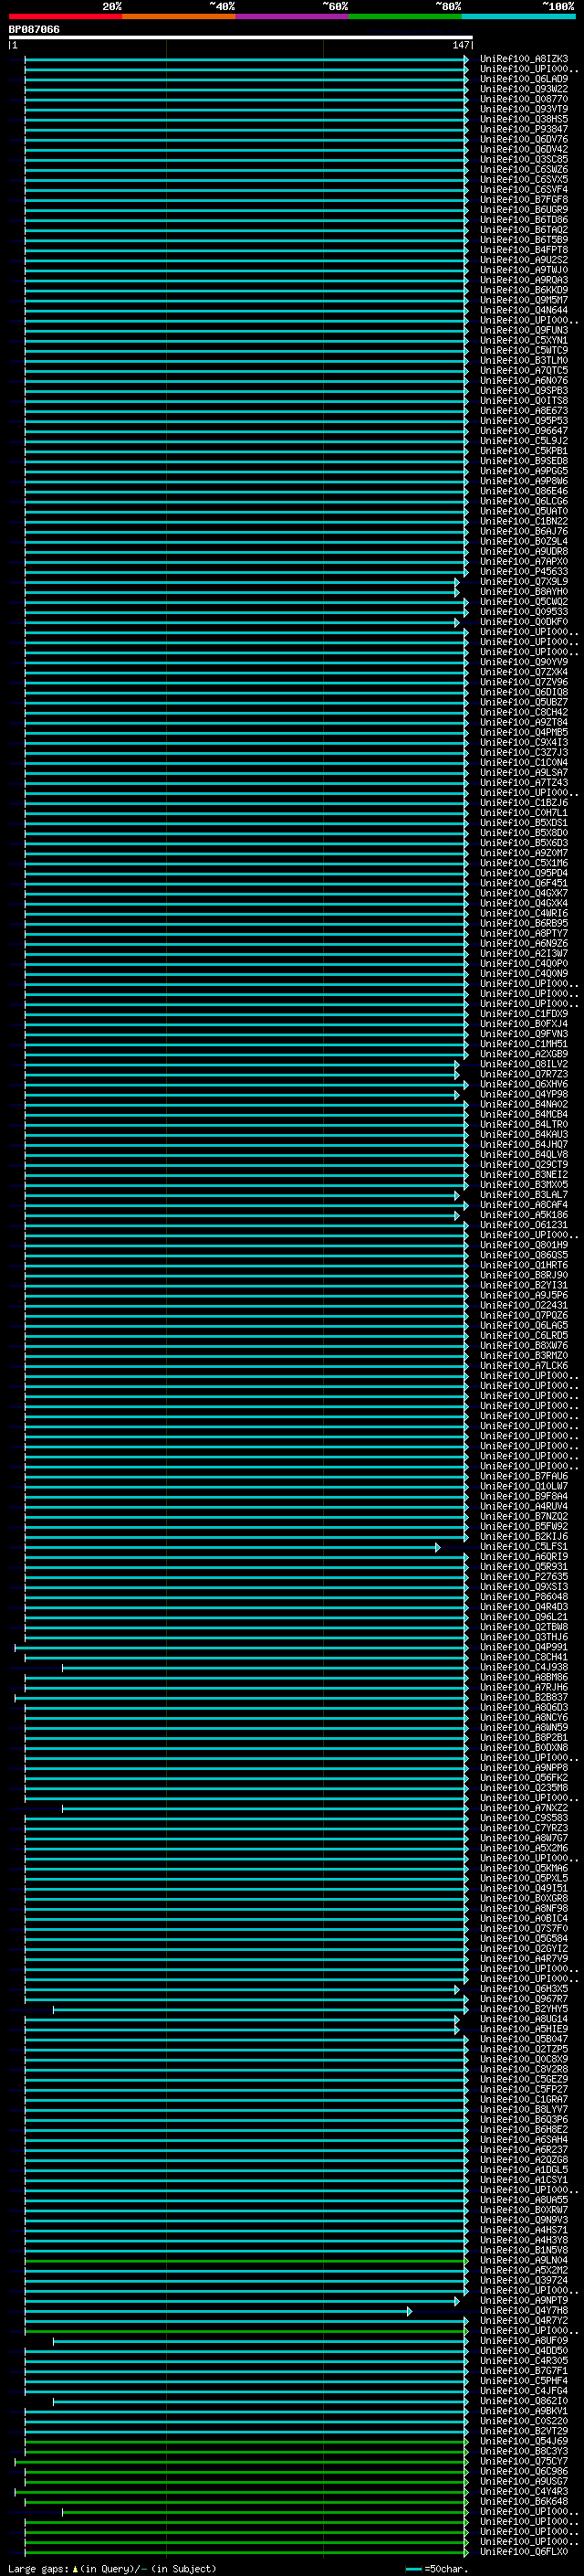Image resolution: width=584 pixels, height=2576 pixels.
Task: Click the =50char. scale legend
Action: pyautogui.click(x=436, y=2569)
